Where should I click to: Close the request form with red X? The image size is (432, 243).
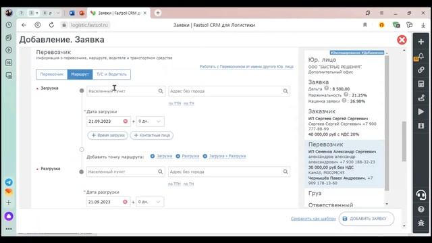pyautogui.click(x=402, y=40)
